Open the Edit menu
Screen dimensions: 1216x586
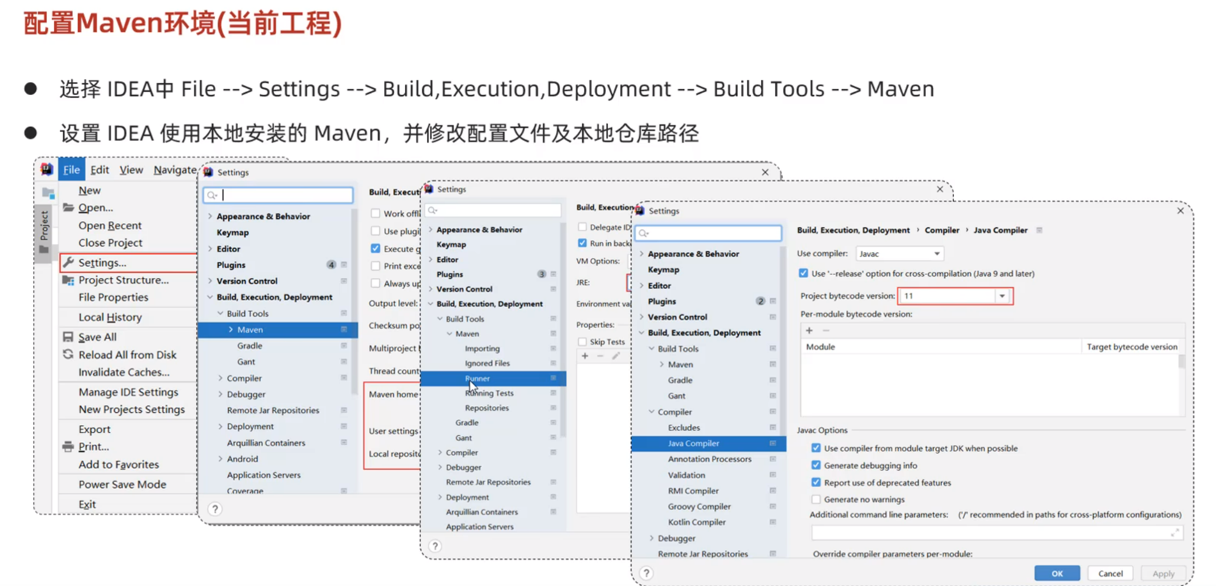click(100, 170)
